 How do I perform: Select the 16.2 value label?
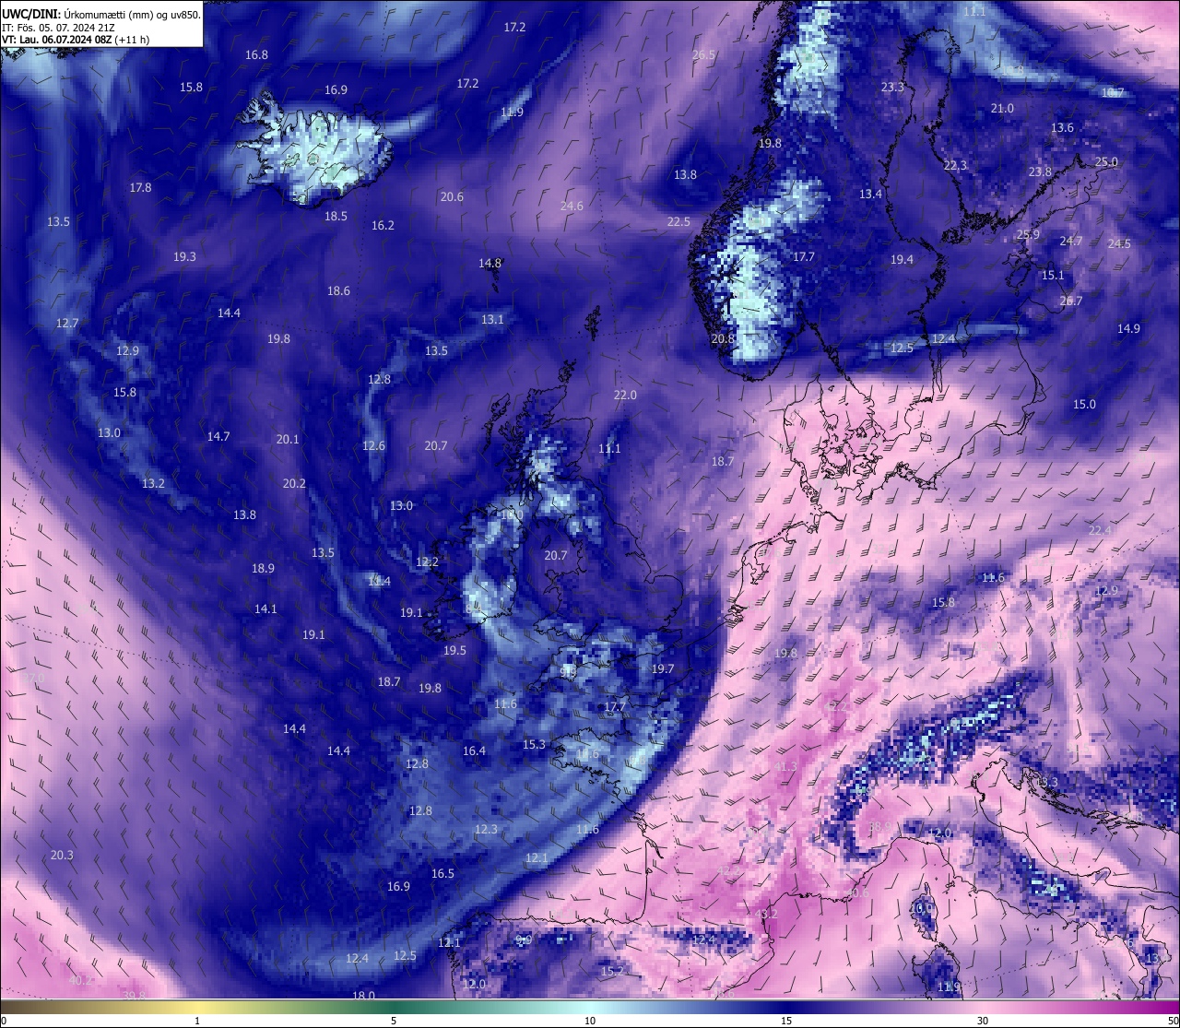(x=383, y=226)
